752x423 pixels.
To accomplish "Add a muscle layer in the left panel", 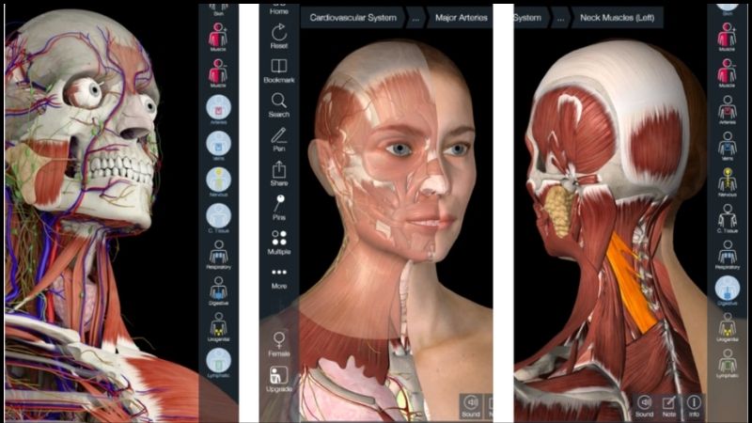I will tap(218, 37).
